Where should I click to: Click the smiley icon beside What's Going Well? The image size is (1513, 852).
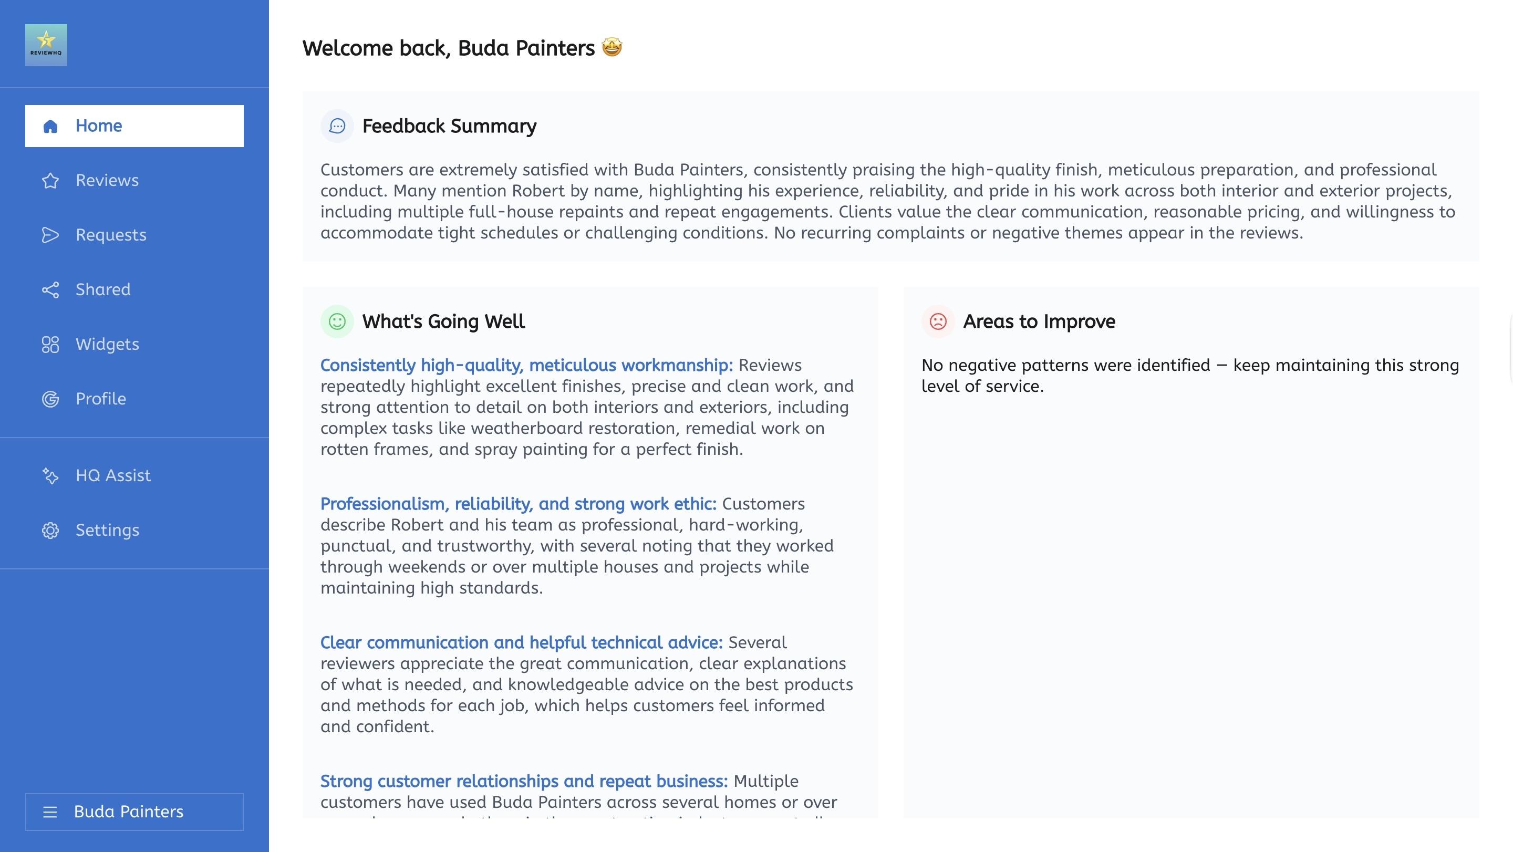point(337,321)
